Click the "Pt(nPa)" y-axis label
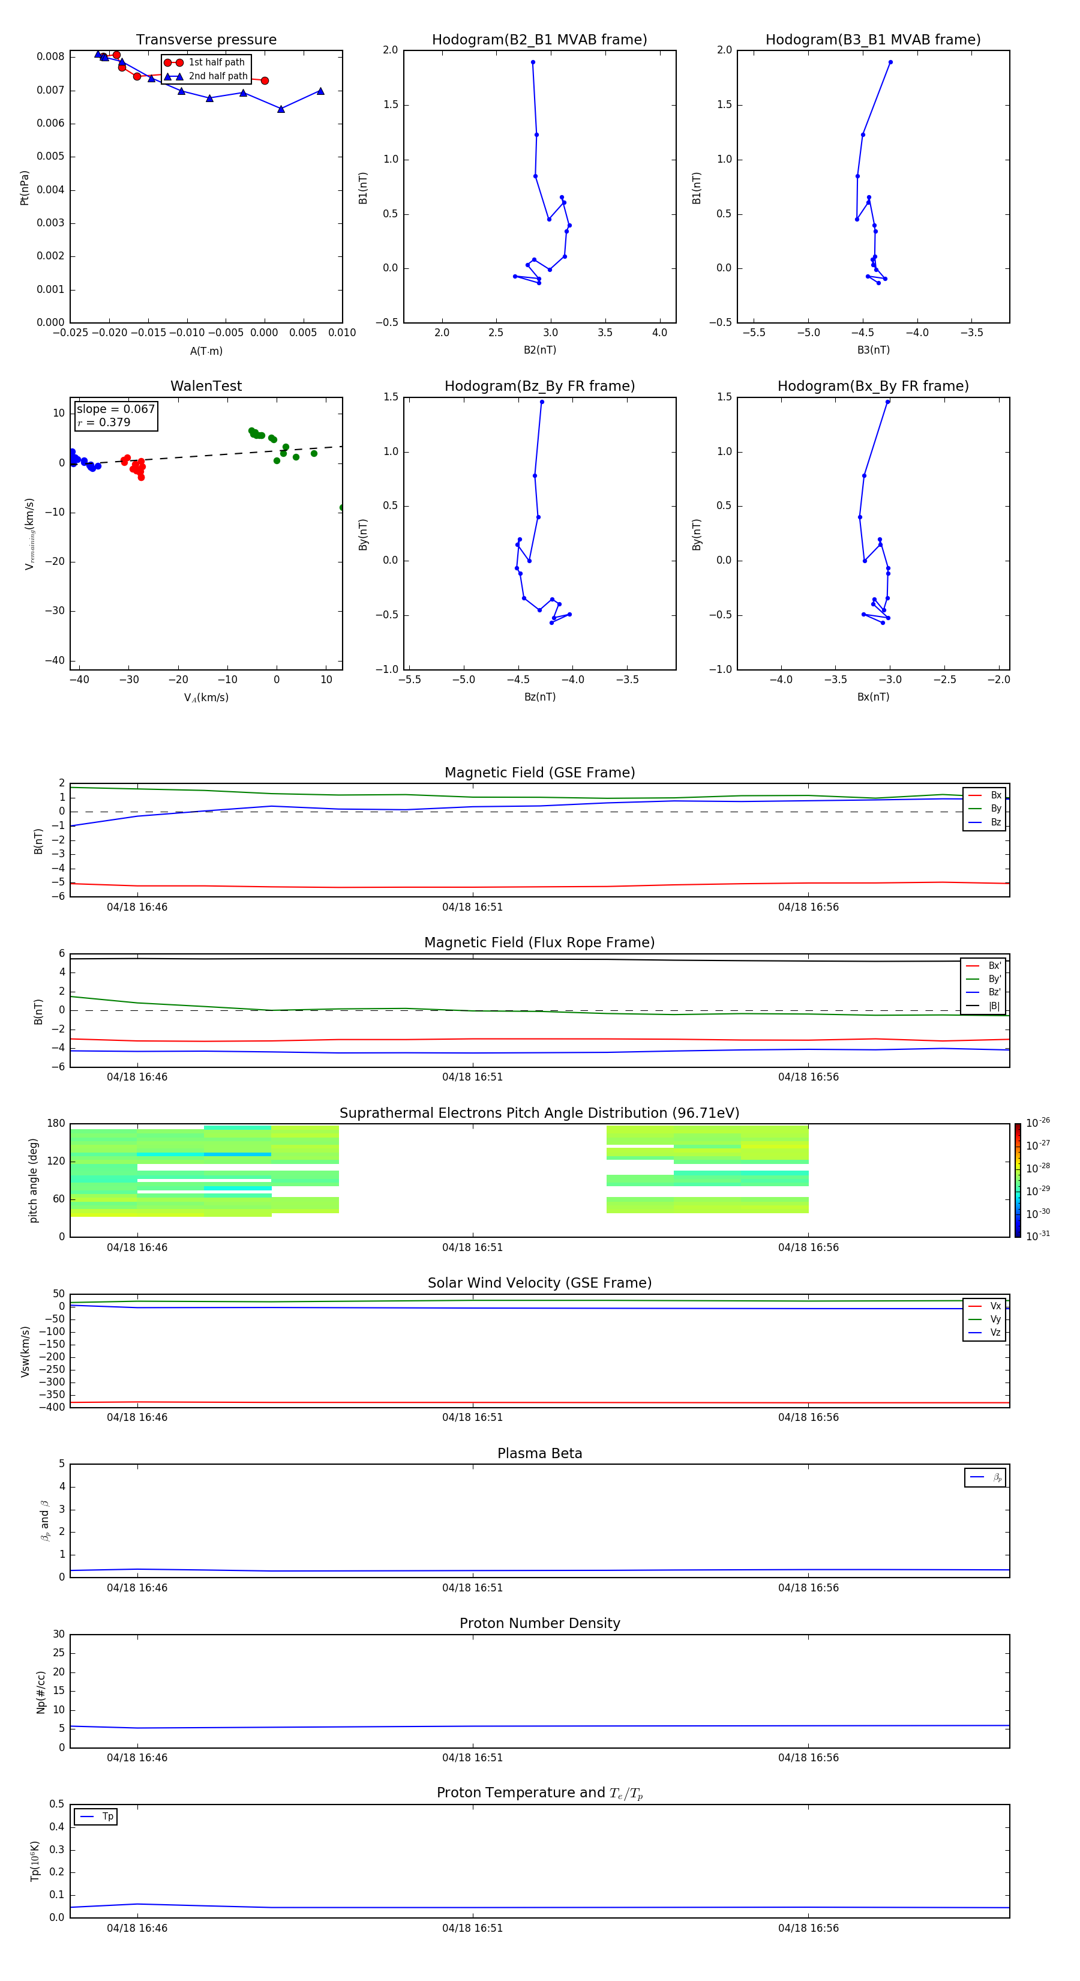1080x1981 pixels. coord(25,188)
